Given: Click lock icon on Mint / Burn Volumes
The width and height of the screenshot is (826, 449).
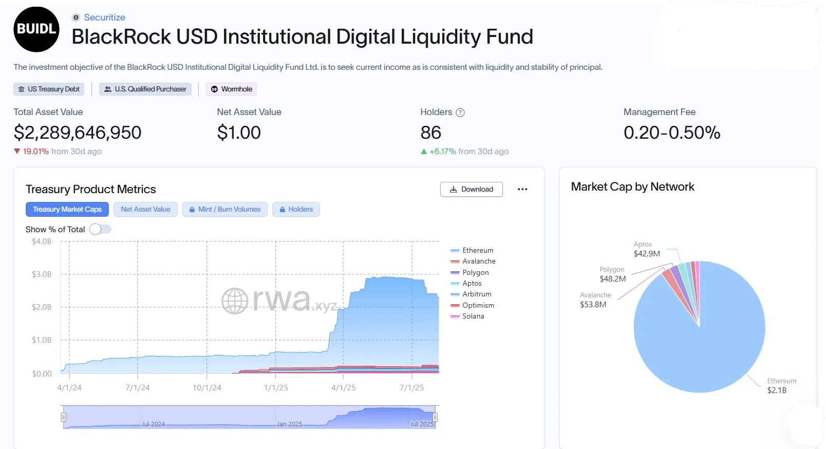Looking at the screenshot, I should tap(192, 210).
